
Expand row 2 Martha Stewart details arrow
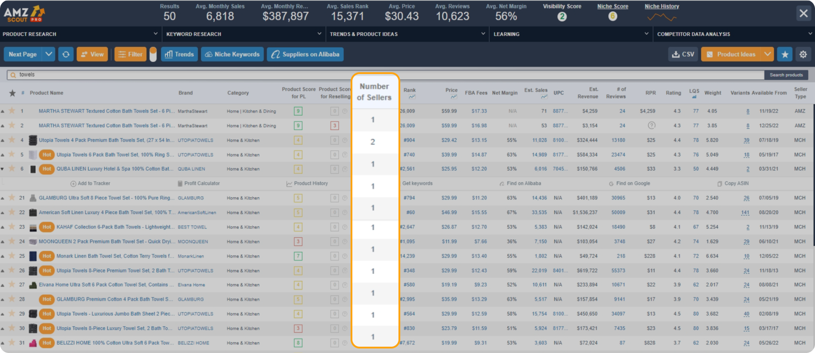[3, 125]
